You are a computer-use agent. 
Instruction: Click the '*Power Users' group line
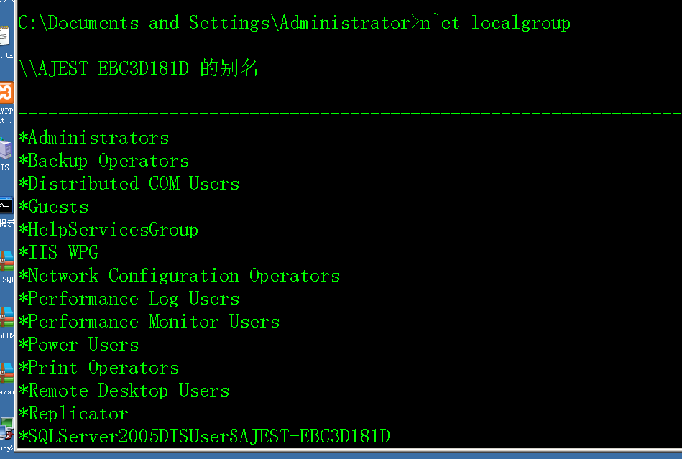coord(79,345)
